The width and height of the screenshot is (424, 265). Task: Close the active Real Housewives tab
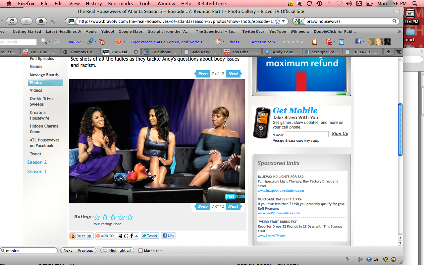pos(135,52)
